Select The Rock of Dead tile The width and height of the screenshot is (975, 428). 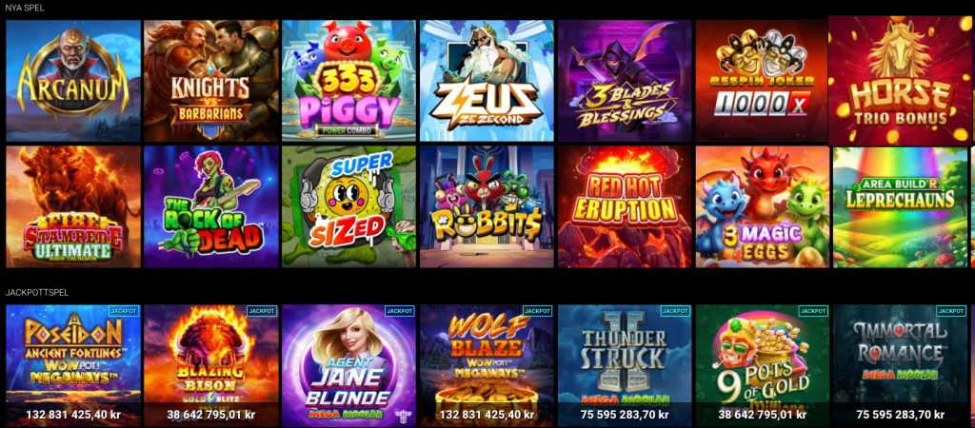point(211,206)
